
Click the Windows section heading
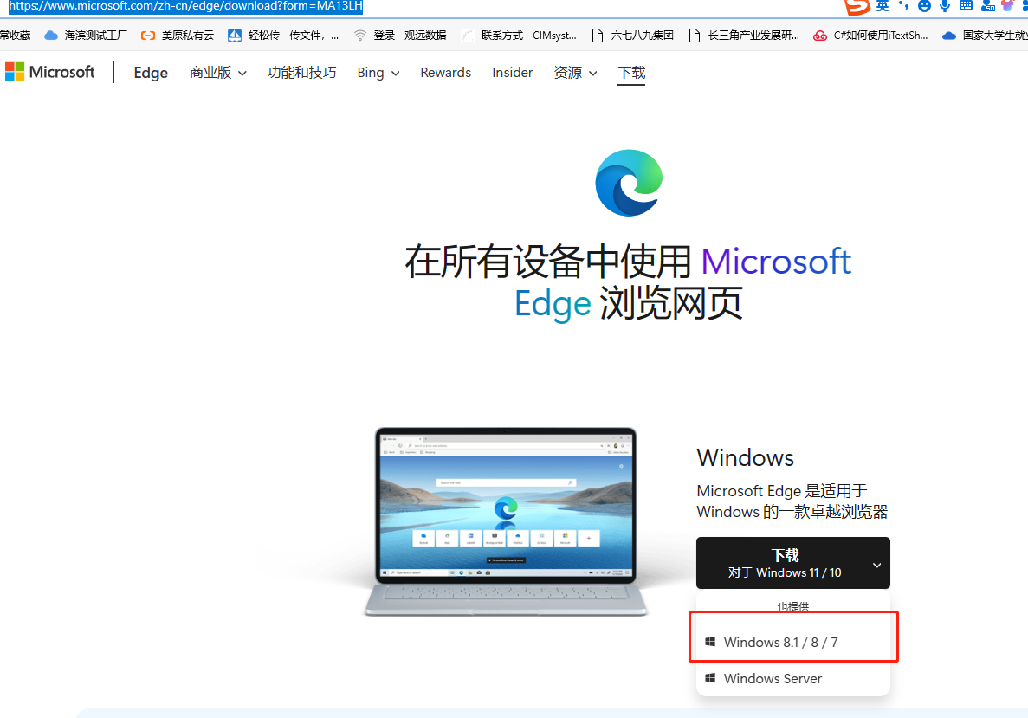point(745,457)
